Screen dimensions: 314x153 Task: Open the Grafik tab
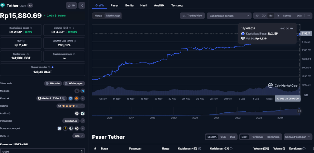(x=99, y=5)
